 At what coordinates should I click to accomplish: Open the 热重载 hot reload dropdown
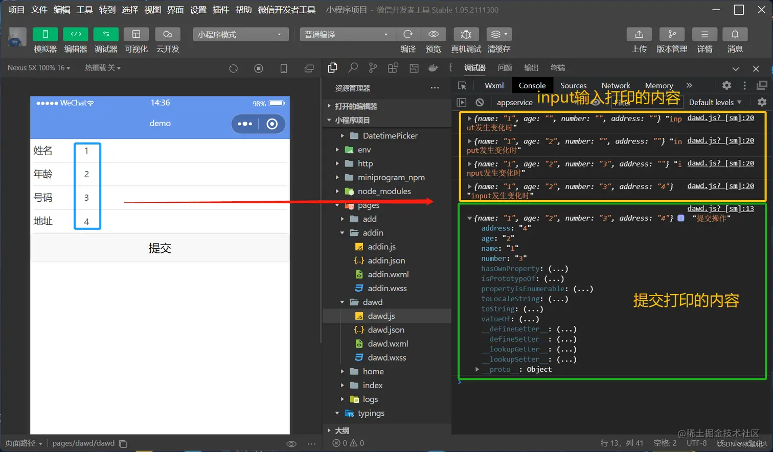102,68
